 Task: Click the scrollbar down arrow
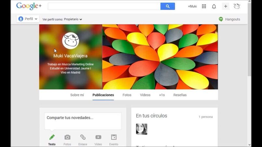249,145
